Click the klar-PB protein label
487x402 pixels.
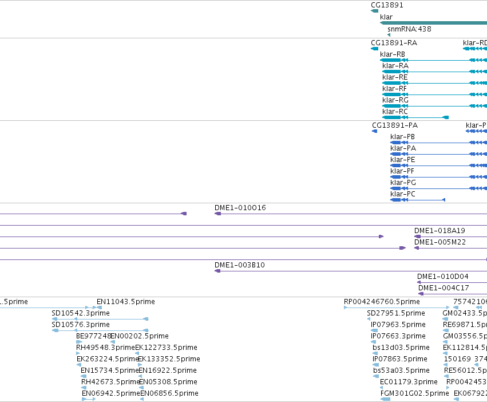(x=402, y=137)
